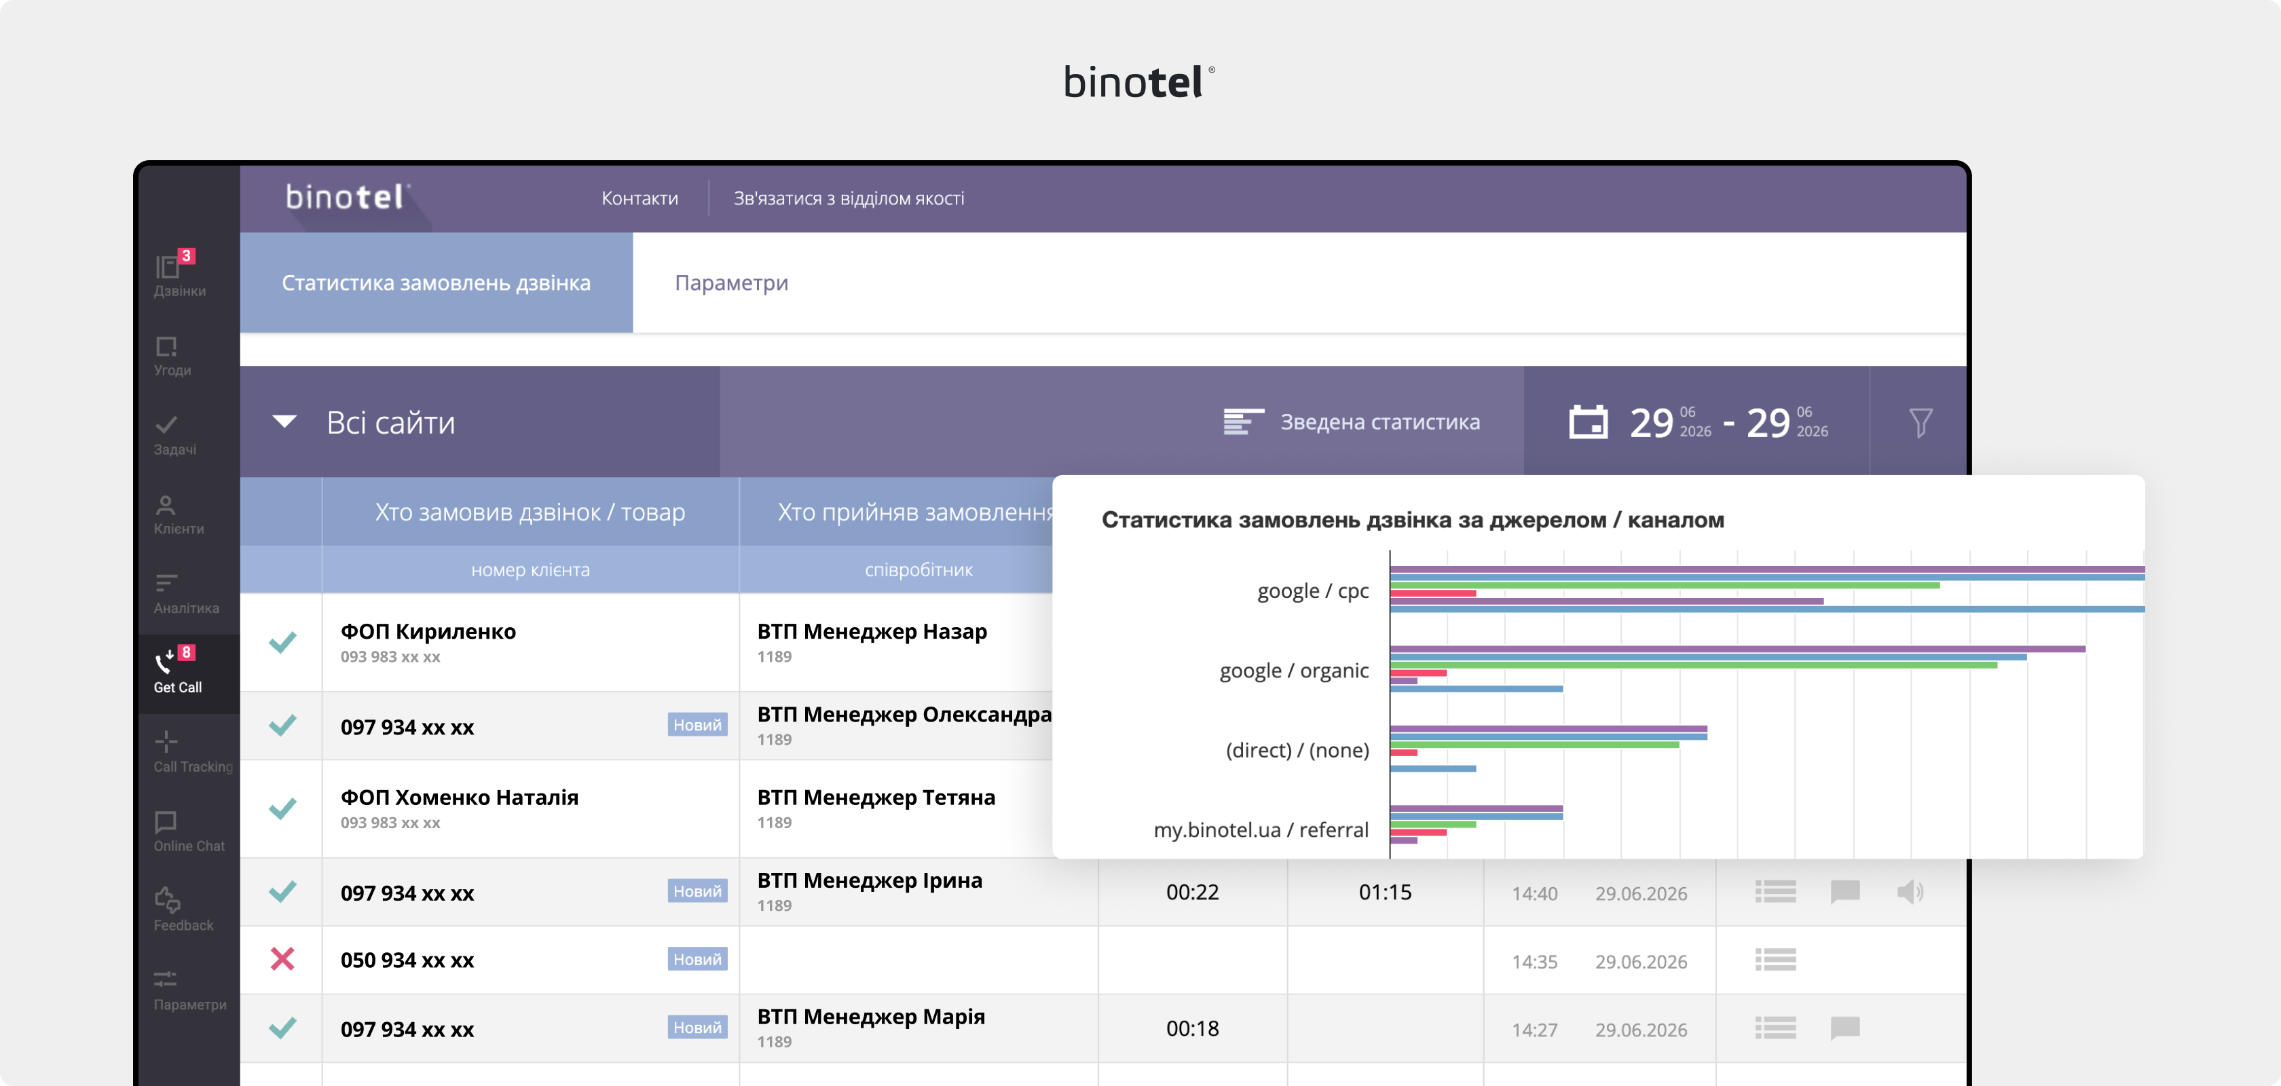Viewport: 2281px width, 1086px height.
Task: Click checkmark for ВТП Менеджер Марія row
Action: pos(282,1028)
